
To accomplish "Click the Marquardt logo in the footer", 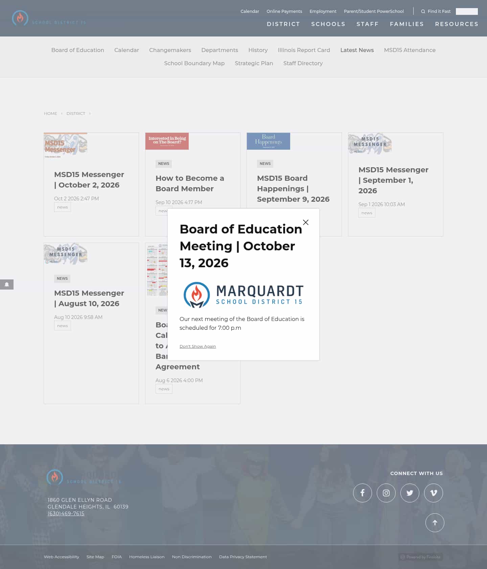I will click(84, 477).
